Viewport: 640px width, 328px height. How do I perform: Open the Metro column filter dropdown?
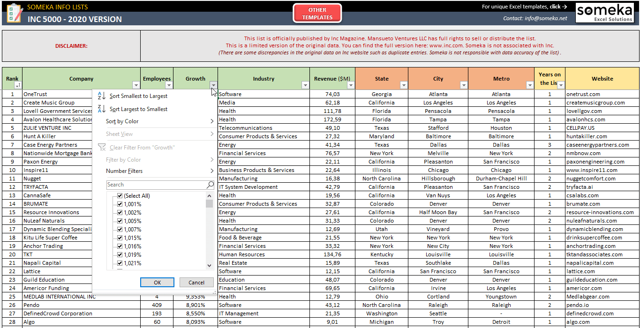pos(530,85)
